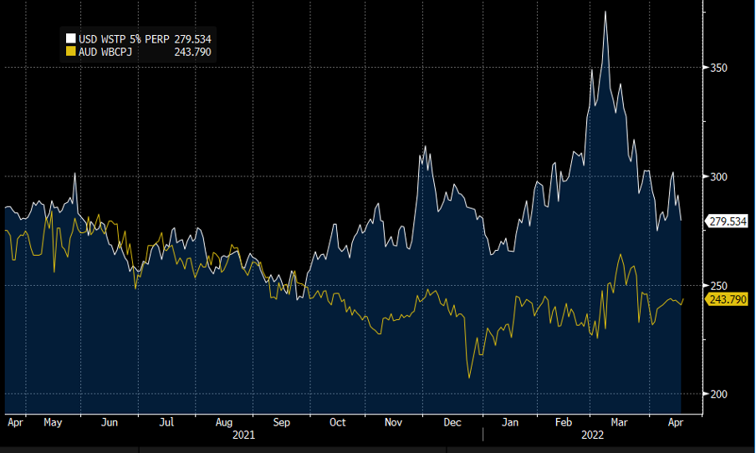Click the 300 label on the price axis

719,177
